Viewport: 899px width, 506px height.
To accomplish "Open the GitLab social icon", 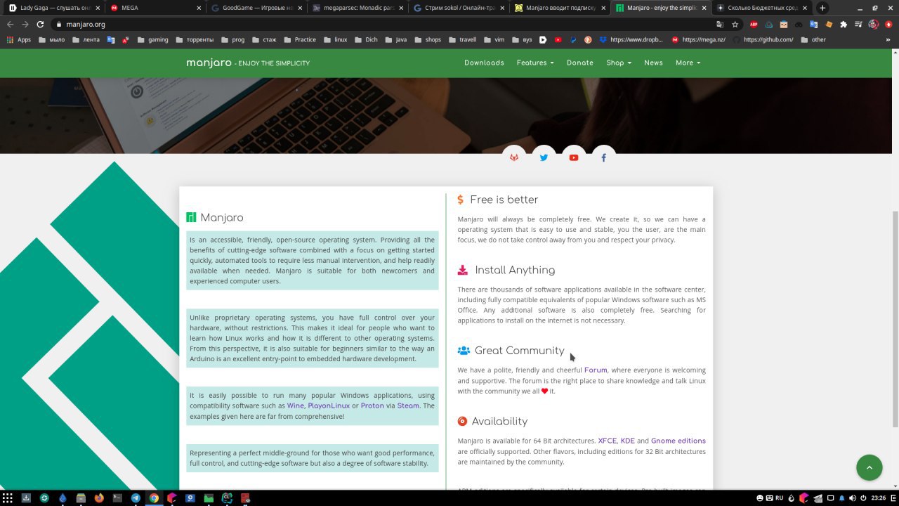I will [514, 157].
